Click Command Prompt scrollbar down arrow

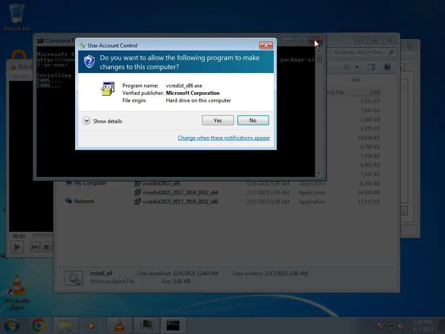pyautogui.click(x=319, y=173)
